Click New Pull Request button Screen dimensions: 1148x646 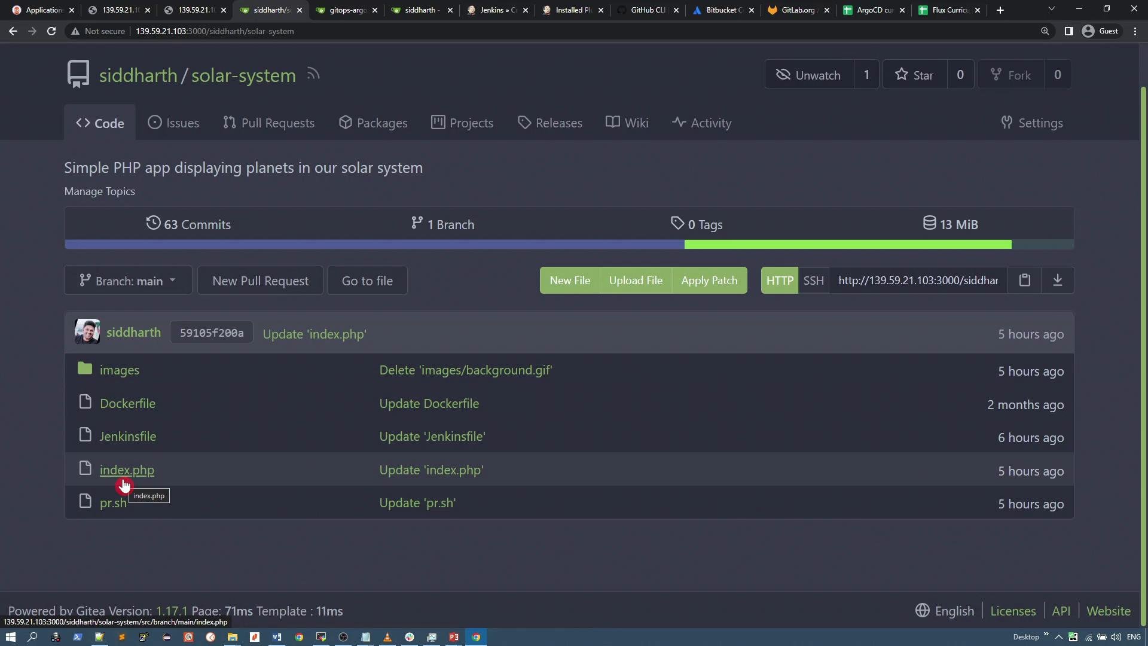tap(260, 281)
